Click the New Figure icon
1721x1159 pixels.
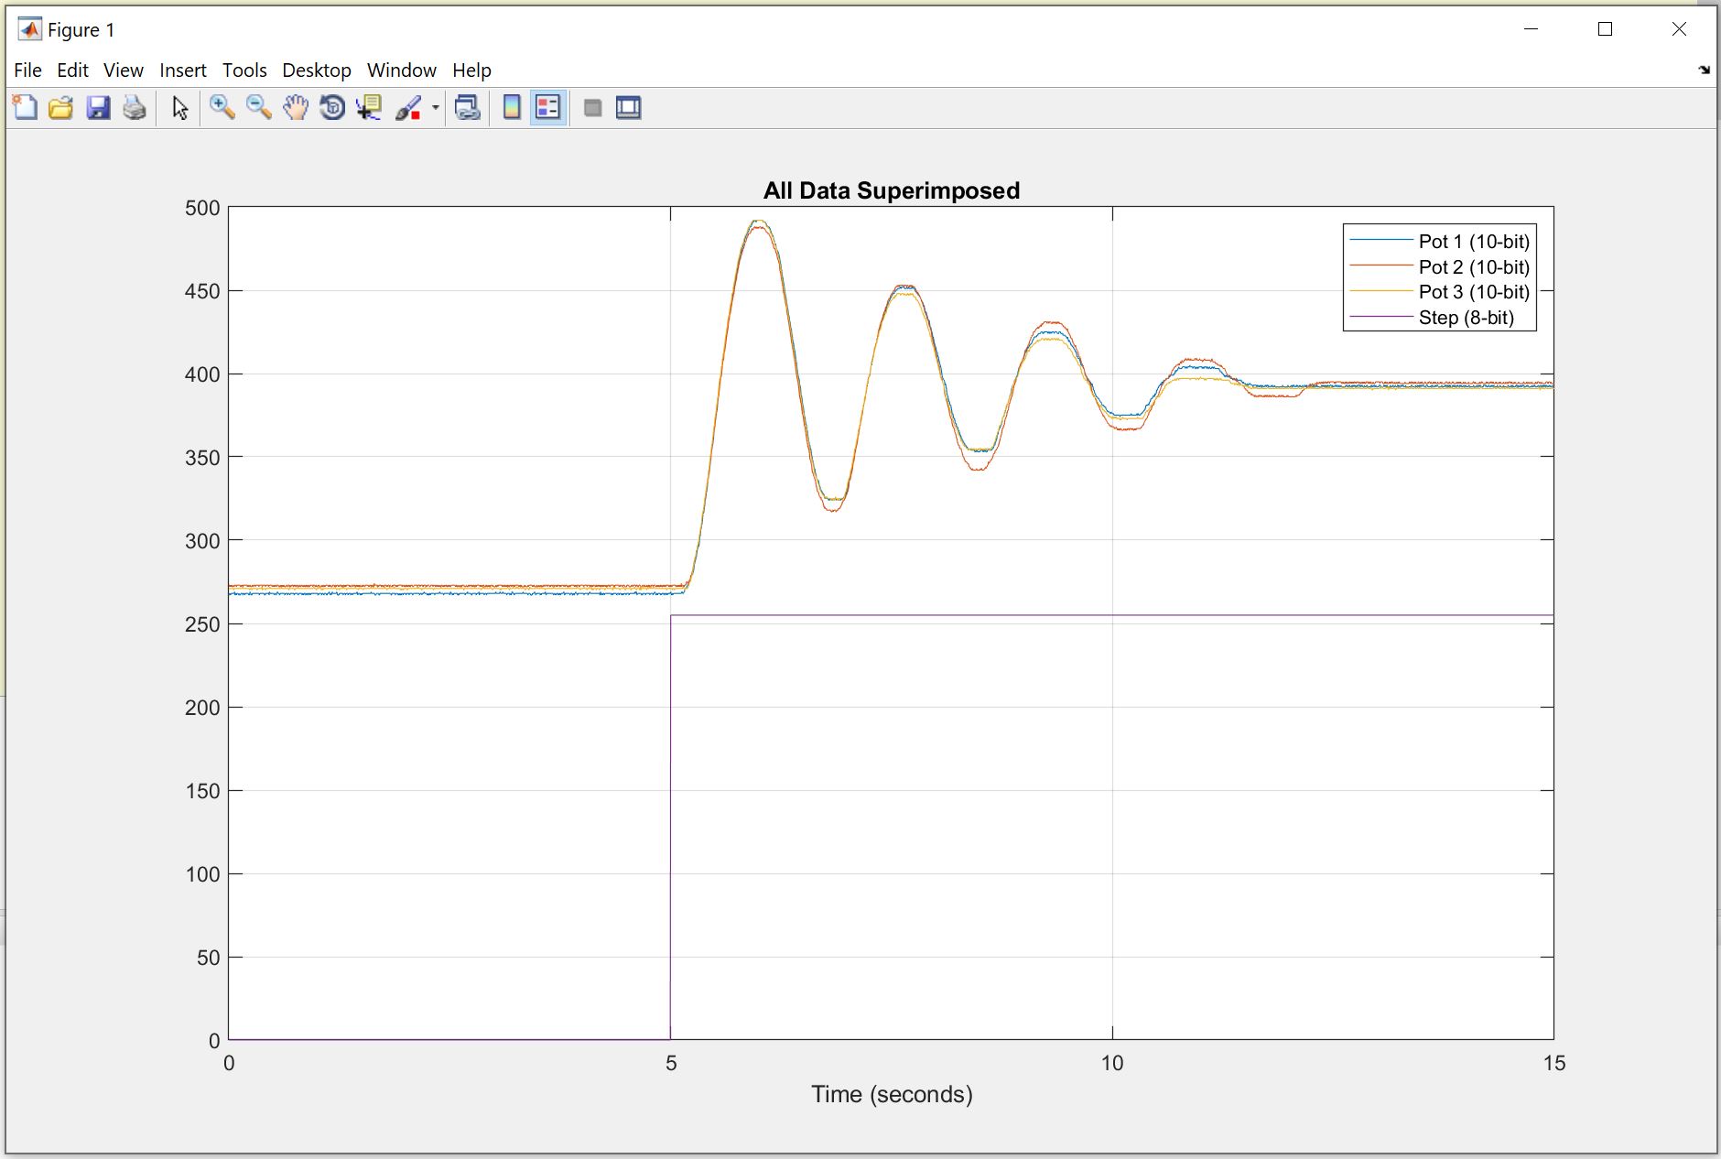click(x=25, y=108)
